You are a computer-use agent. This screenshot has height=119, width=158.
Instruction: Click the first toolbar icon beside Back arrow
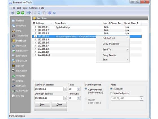coord(13,13)
